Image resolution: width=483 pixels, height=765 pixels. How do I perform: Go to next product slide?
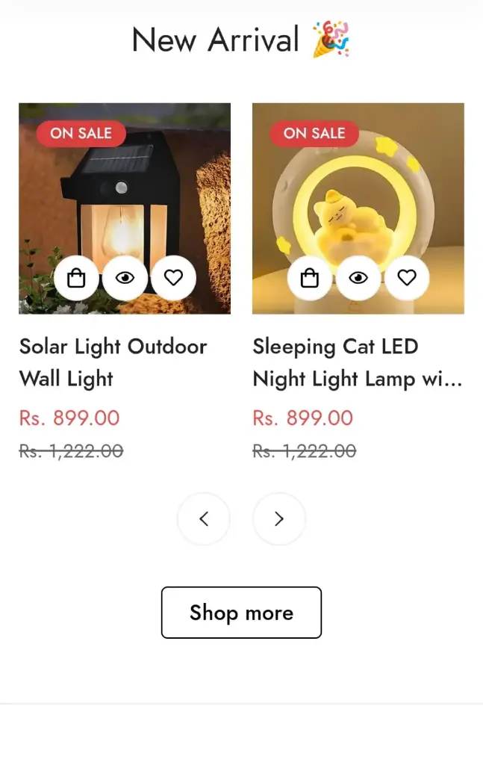[279, 518]
